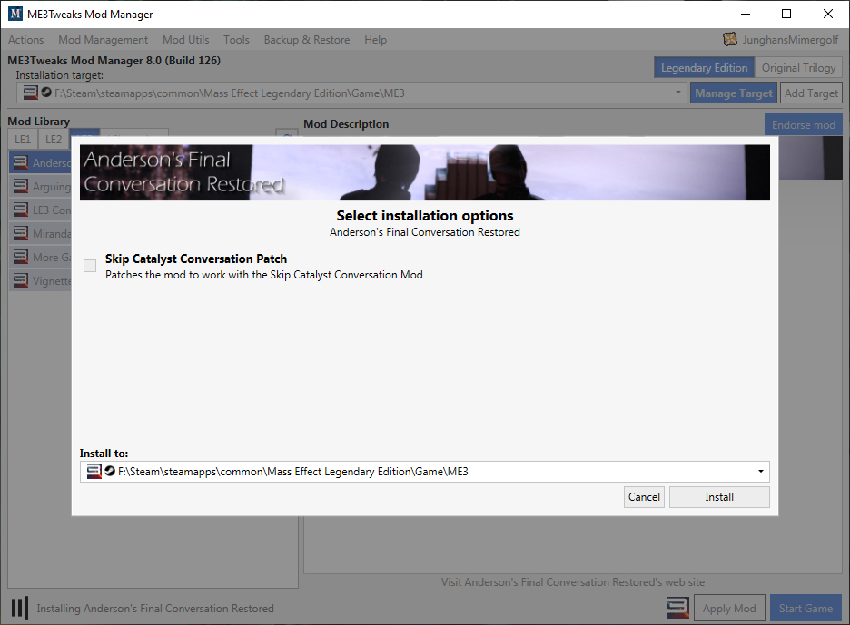
Task: Cancel the installation options dialog
Action: (x=644, y=497)
